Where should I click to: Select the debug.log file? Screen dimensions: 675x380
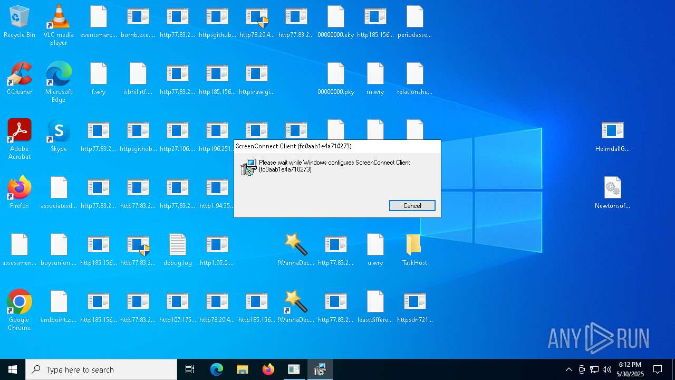coord(178,250)
